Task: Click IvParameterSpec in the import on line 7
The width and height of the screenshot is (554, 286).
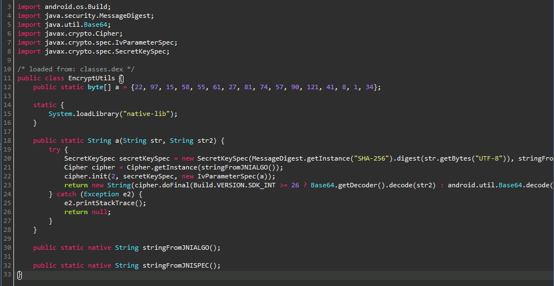Action: tap(144, 42)
